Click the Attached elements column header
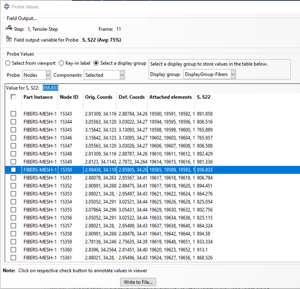The height and width of the screenshot is (289, 300). [x=170, y=97]
